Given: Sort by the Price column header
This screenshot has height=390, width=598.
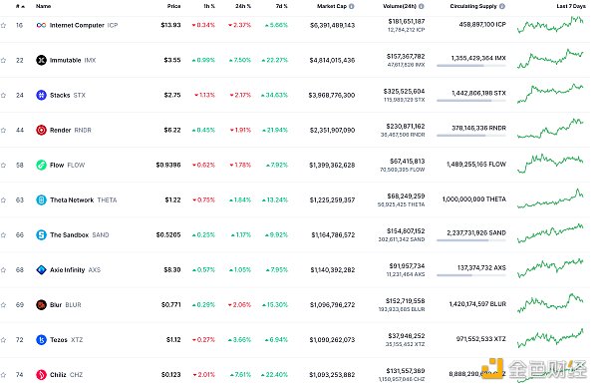Looking at the screenshot, I should (173, 6).
